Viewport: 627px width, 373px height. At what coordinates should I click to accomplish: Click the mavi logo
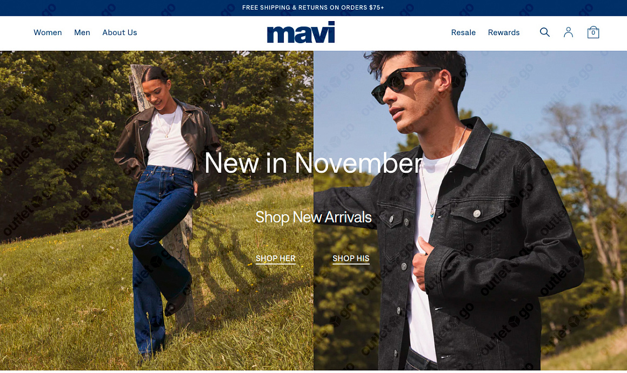pyautogui.click(x=301, y=32)
